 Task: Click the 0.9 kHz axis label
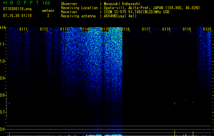pyautogui.click(x=3, y=78)
